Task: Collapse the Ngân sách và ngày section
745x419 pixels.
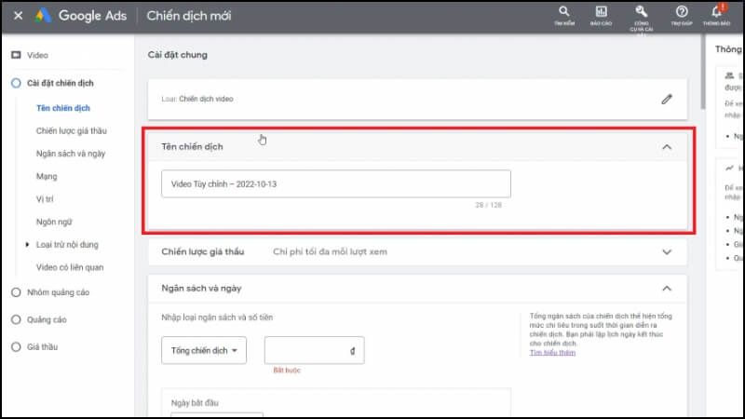Action: tap(666, 289)
